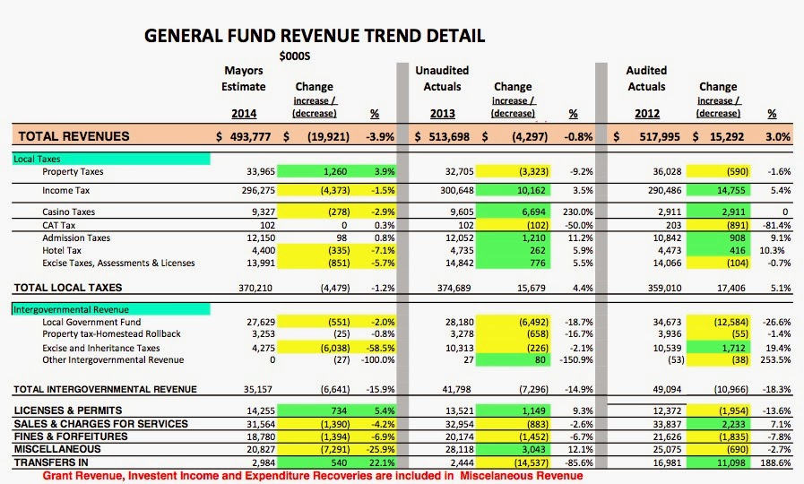Click the 370,210 total local taxes value
Screen dimensions: 804x484
(x=255, y=288)
